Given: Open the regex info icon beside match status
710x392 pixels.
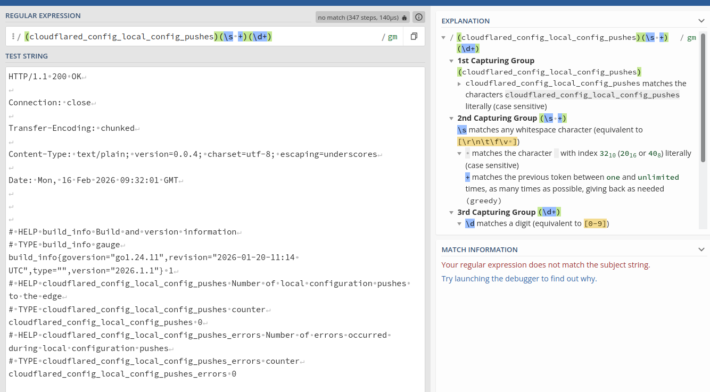Looking at the screenshot, I should (x=419, y=18).
